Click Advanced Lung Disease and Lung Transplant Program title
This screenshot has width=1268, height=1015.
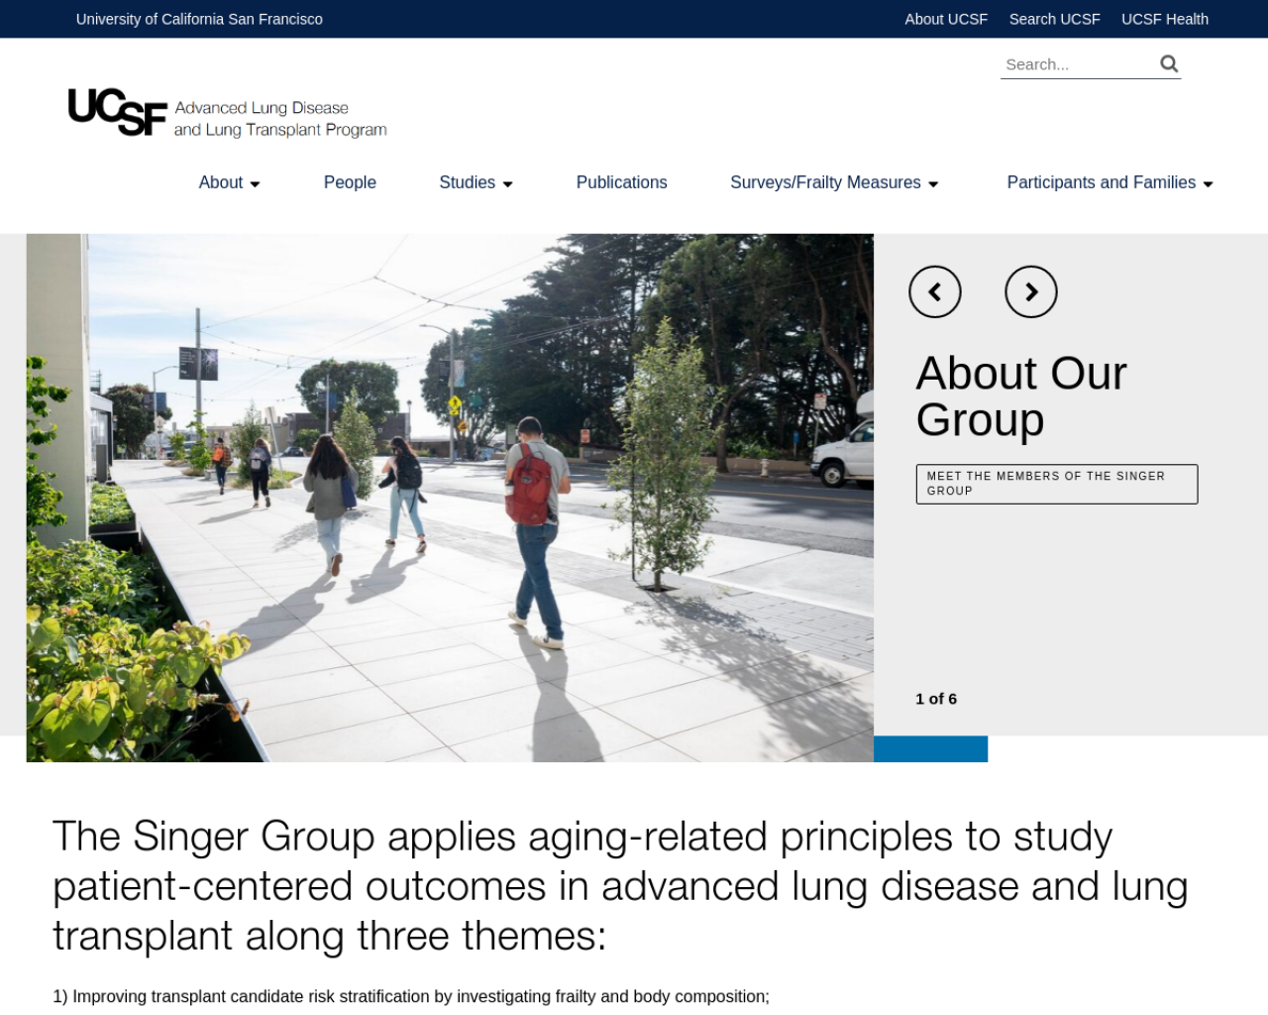pyautogui.click(x=280, y=119)
